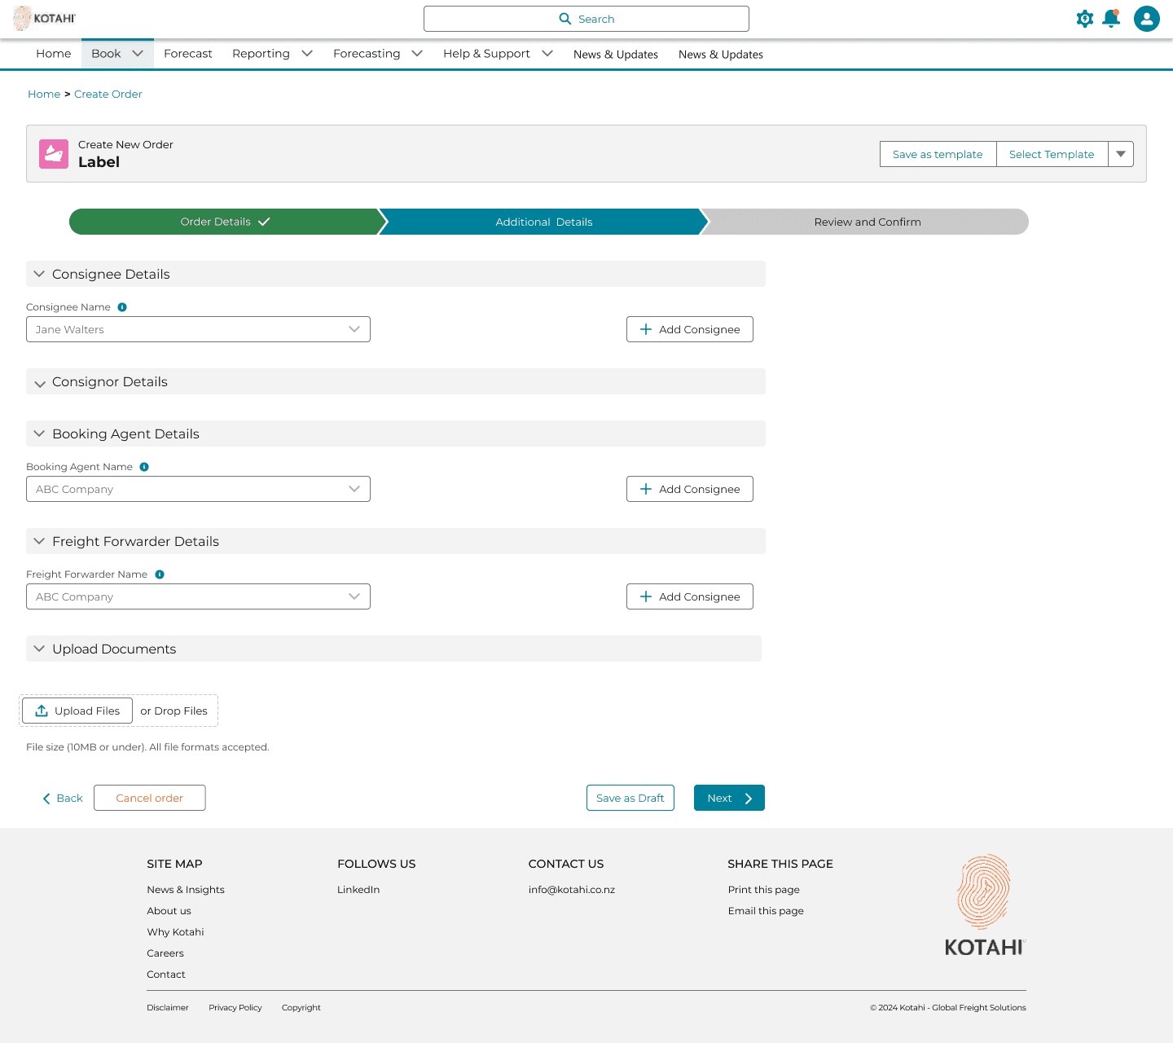Open the Booking Agent Name dropdown

click(198, 489)
